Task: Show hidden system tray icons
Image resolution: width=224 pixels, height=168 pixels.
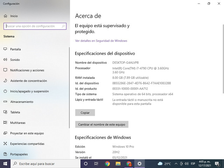Action: coord(176,164)
